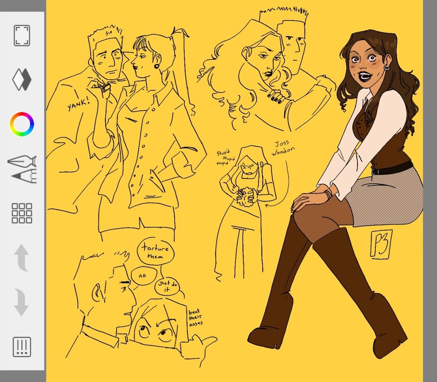Image resolution: width=437 pixels, height=382 pixels.
Task: Open the layers panel icon
Action: coord(22,79)
